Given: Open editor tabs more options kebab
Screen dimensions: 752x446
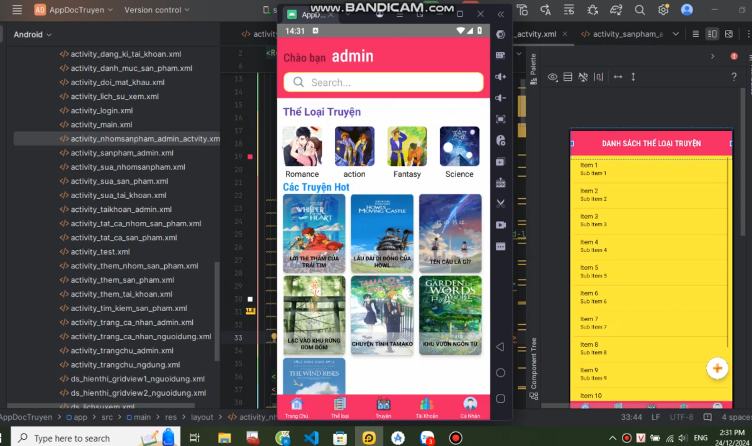Looking at the screenshot, I should click(749, 34).
